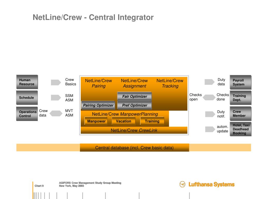Click the Pref Optimizer block

coord(135,105)
